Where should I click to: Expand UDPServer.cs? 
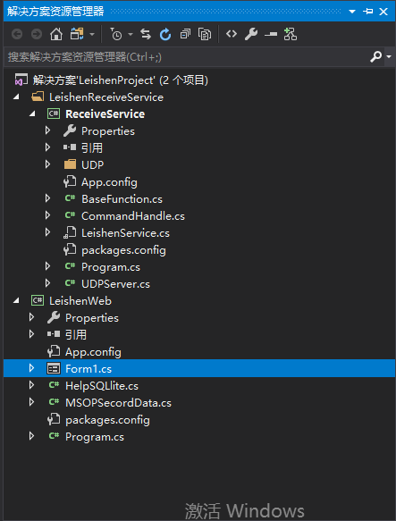(48, 283)
